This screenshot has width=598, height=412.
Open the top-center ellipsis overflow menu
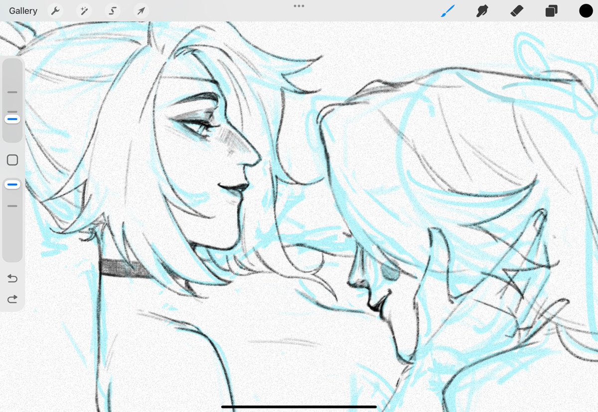click(x=299, y=6)
